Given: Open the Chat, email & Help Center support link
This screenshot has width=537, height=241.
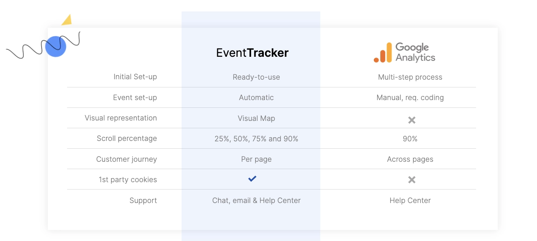Looking at the screenshot, I should [x=256, y=200].
